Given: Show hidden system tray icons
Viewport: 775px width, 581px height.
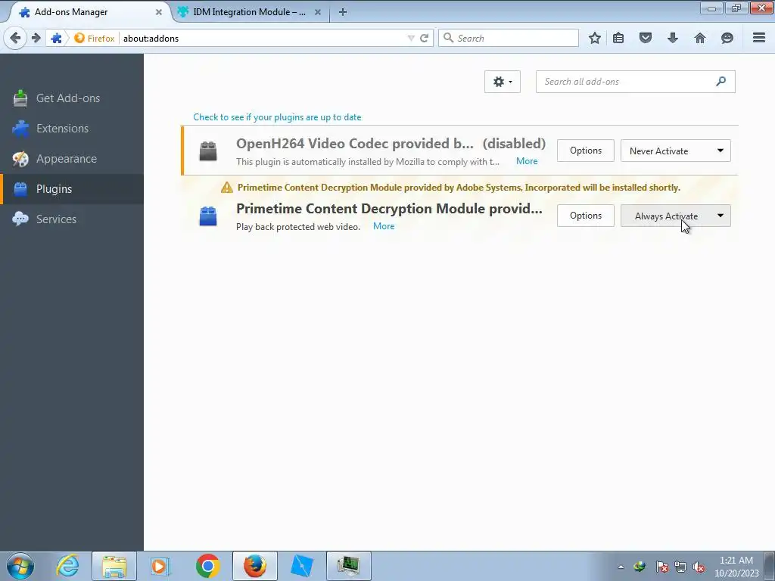Looking at the screenshot, I should click(x=621, y=567).
